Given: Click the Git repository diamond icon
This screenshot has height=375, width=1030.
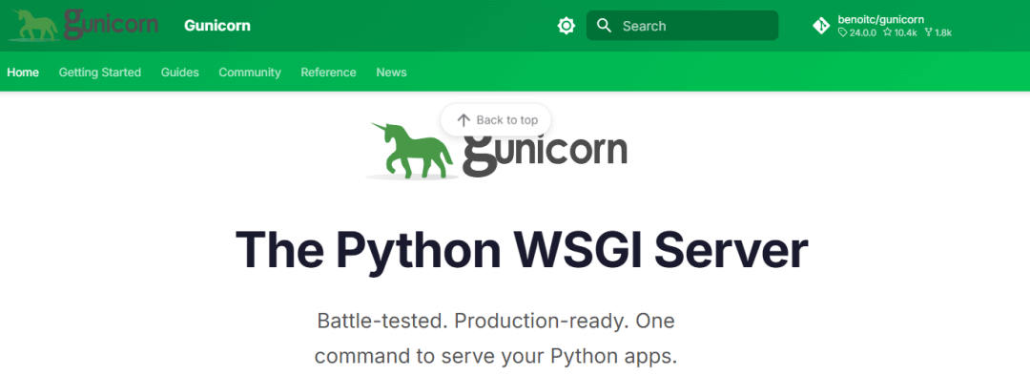Looking at the screenshot, I should click(821, 26).
